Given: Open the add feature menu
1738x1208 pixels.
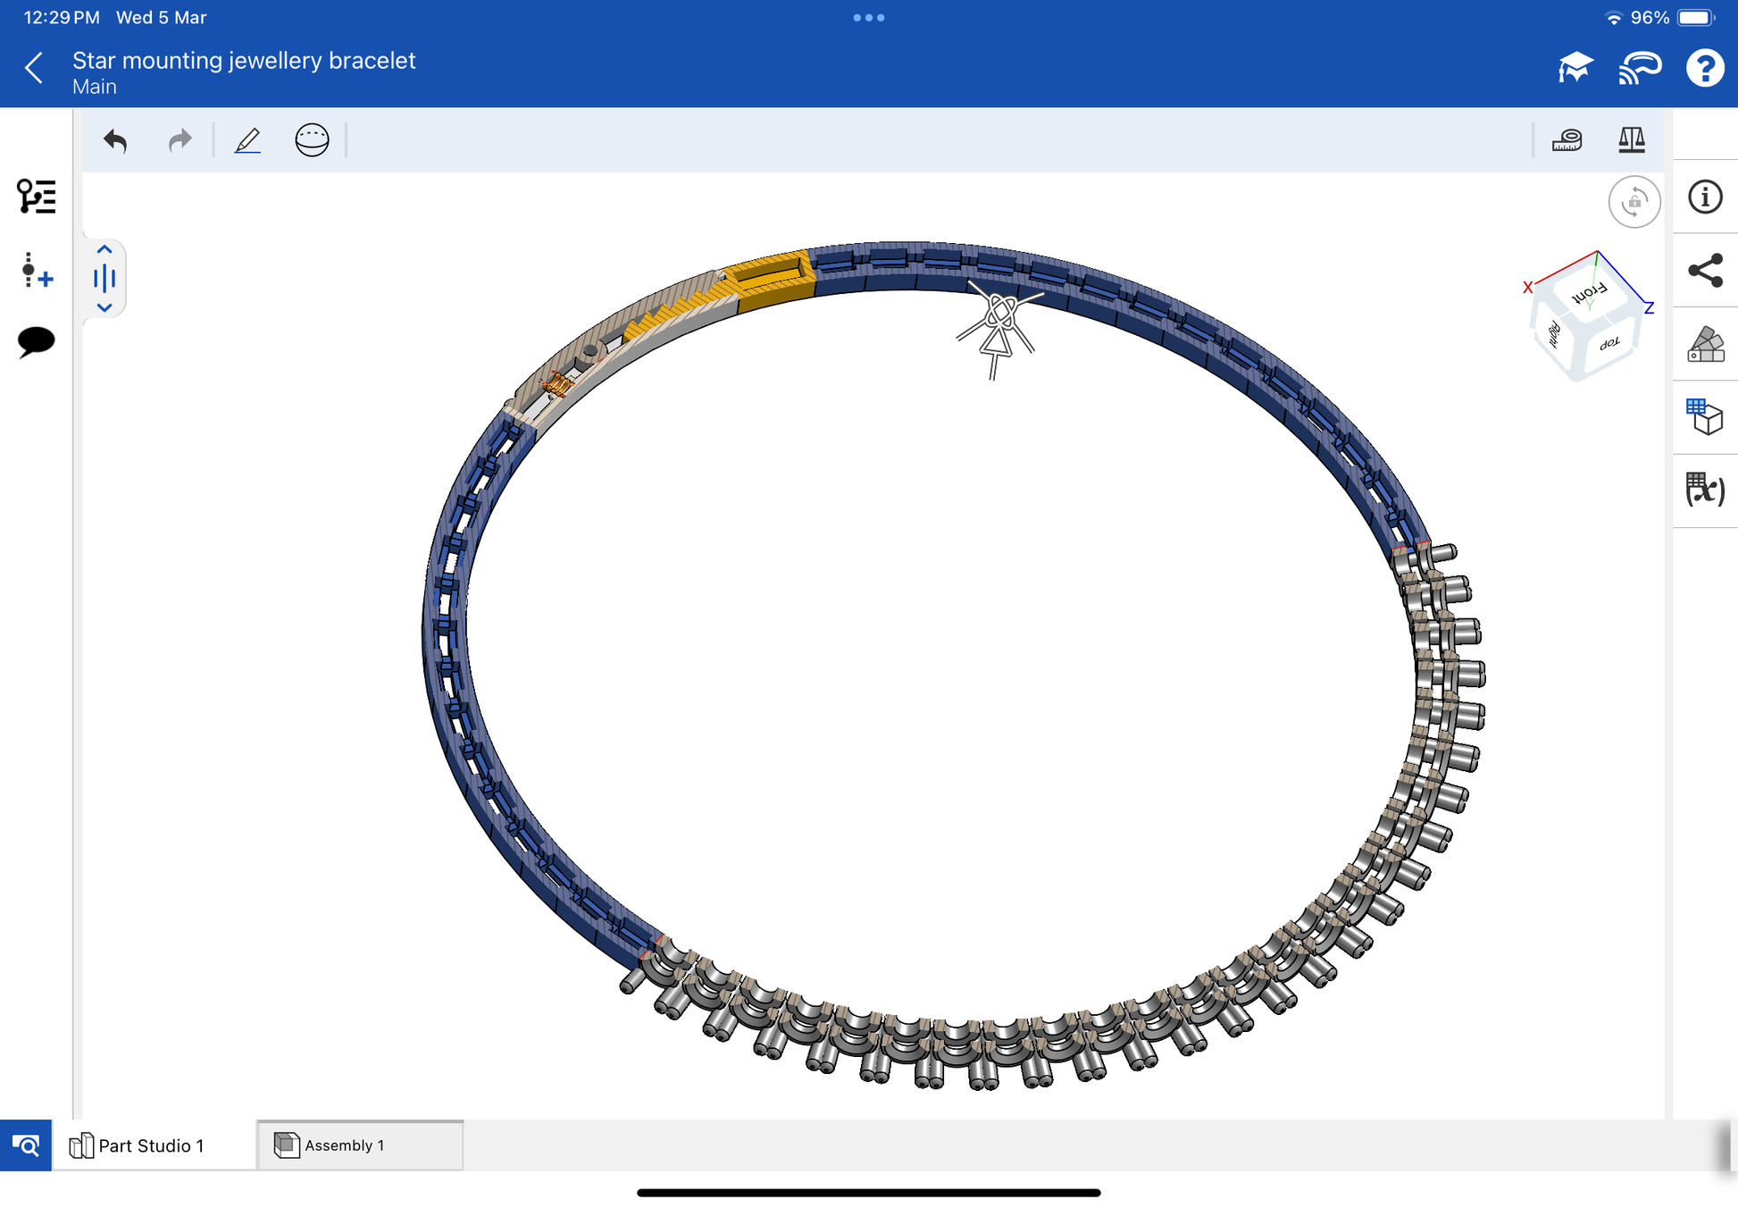Looking at the screenshot, I should (37, 270).
